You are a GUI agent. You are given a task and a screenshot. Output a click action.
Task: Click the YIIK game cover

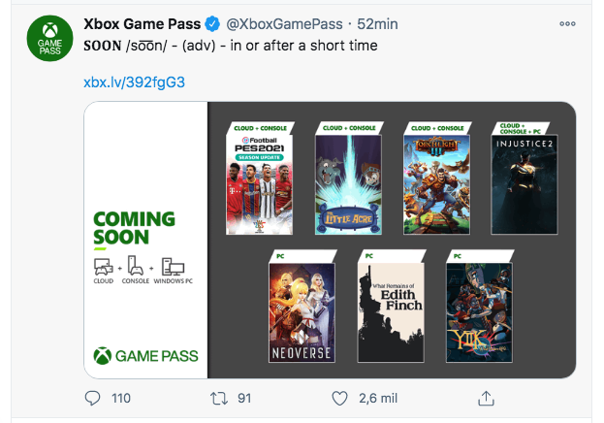(x=479, y=310)
